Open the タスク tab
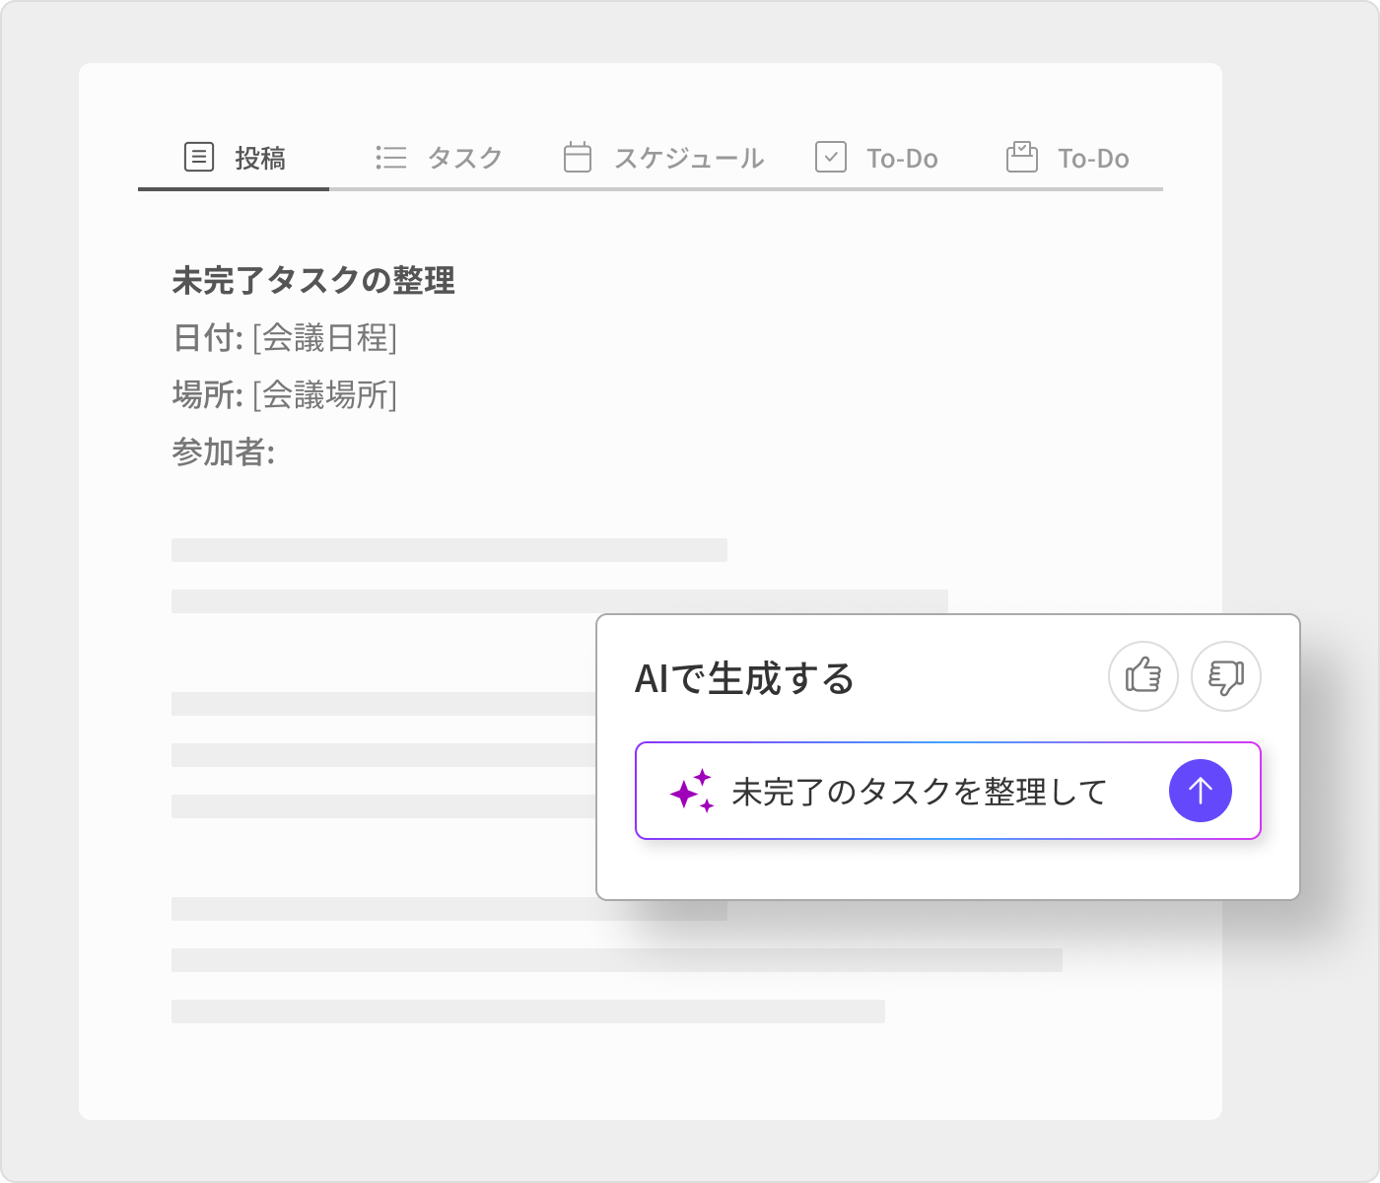The image size is (1380, 1183). coord(465,159)
